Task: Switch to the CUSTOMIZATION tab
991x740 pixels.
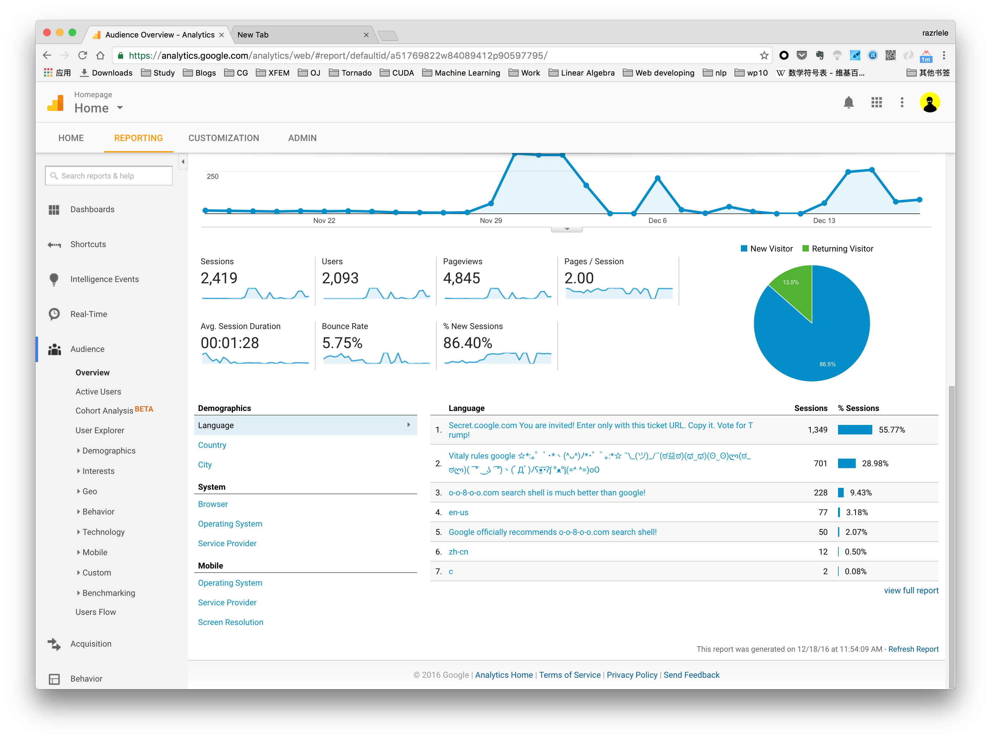Action: tap(223, 138)
